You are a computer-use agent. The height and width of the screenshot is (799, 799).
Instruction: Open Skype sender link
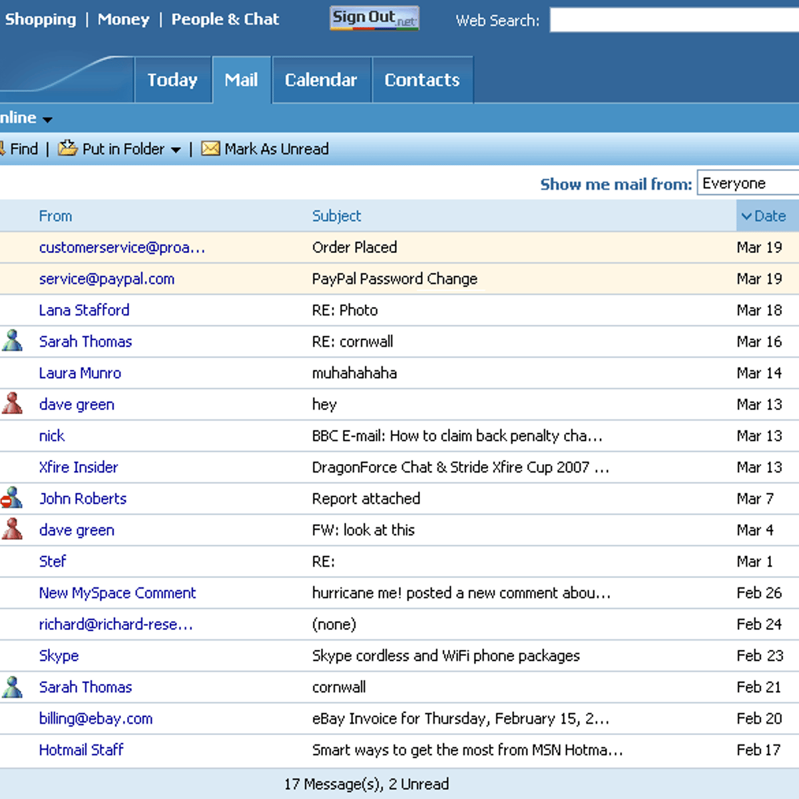tap(59, 656)
